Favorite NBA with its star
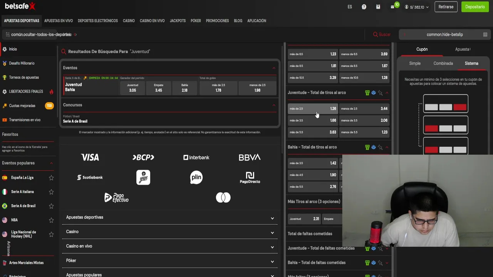493x277 pixels. (51, 220)
